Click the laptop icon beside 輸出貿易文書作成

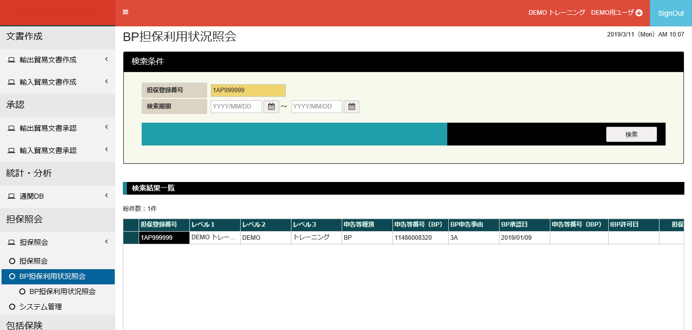11,60
